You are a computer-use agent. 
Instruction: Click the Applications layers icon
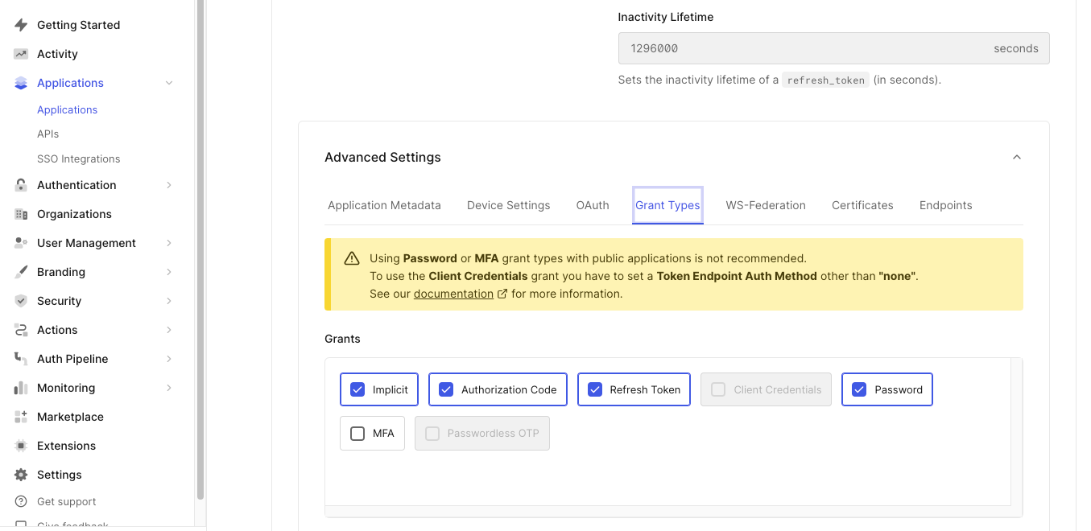point(21,83)
